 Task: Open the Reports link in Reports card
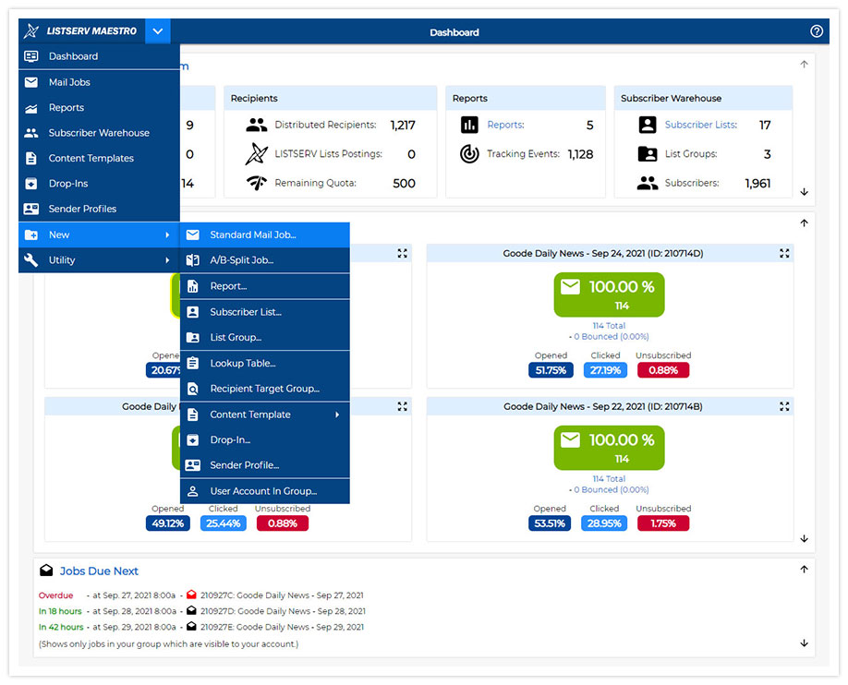click(505, 125)
